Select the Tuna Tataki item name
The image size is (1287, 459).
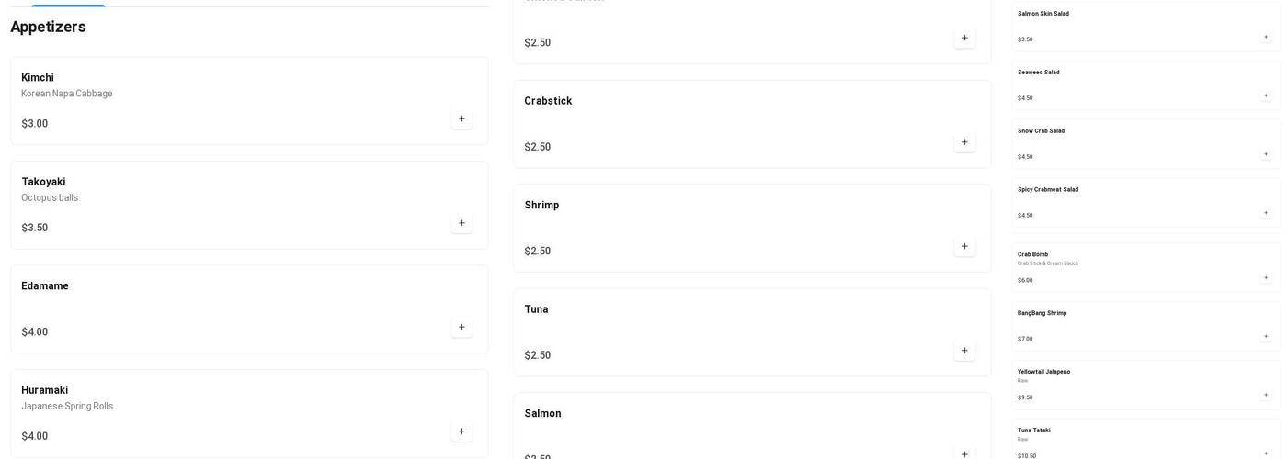1033,431
